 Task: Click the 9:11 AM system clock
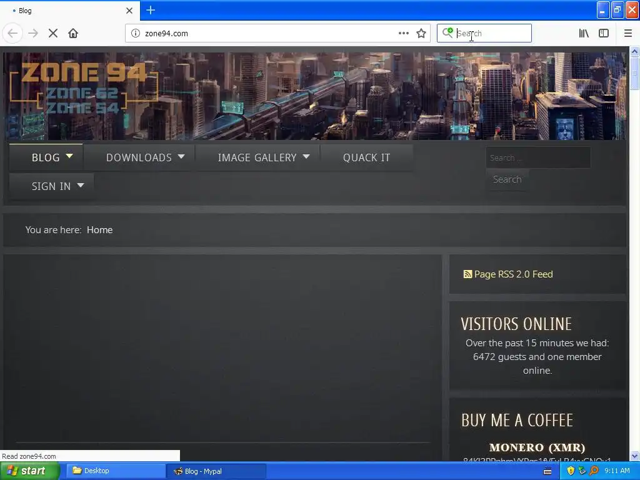pyautogui.click(x=617, y=471)
